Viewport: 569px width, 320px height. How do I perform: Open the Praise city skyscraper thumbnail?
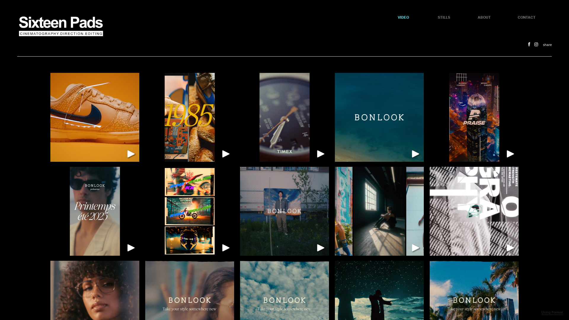click(474, 117)
